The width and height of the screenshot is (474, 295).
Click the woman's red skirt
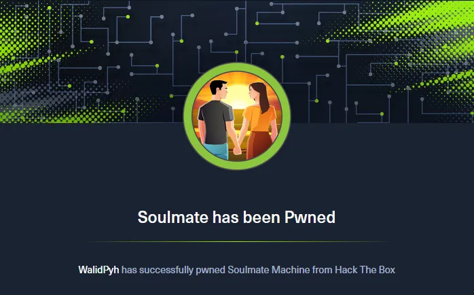259,145
